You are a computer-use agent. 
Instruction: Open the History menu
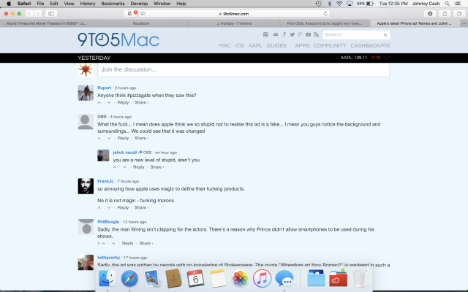pyautogui.click(x=88, y=4)
